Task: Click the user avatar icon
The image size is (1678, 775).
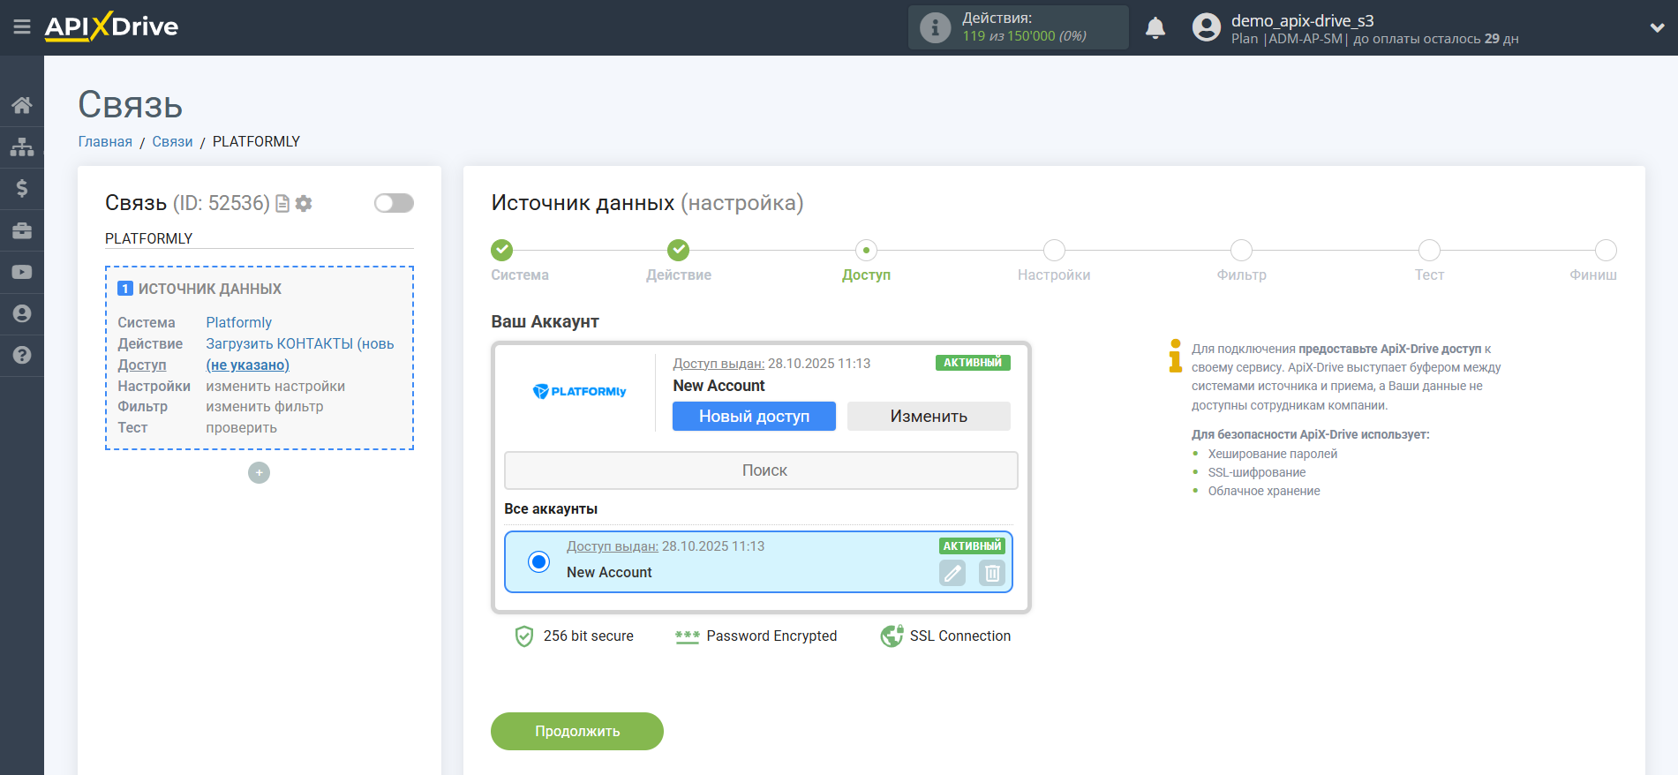Action: [x=1206, y=27]
